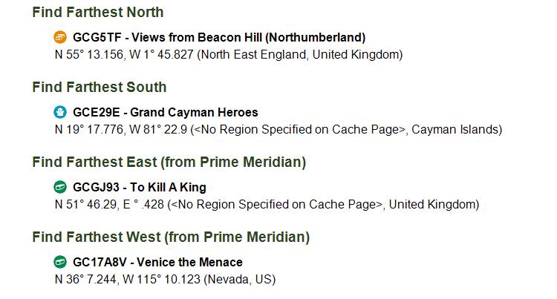Select the Find Farthest South heading
This screenshot has width=557, height=299.
[99, 87]
